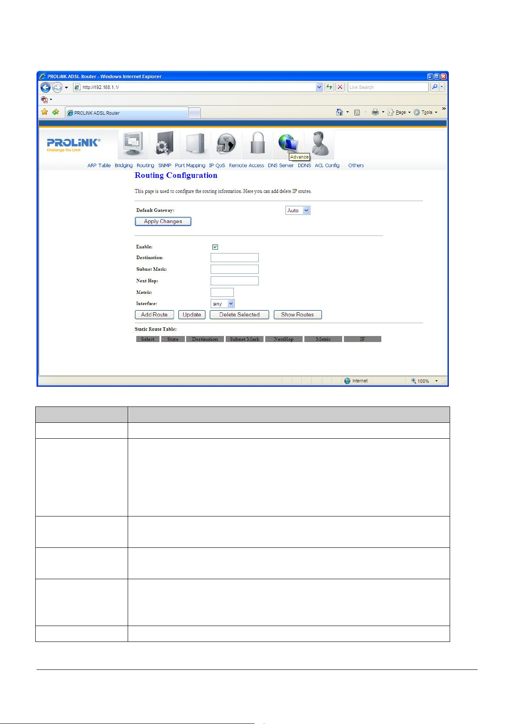Open the IE Tools dropdown menu

[x=426, y=113]
